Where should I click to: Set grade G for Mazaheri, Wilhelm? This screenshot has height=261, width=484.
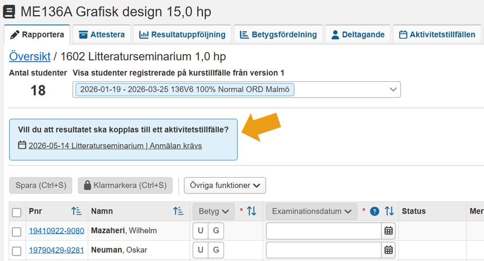tap(216, 231)
